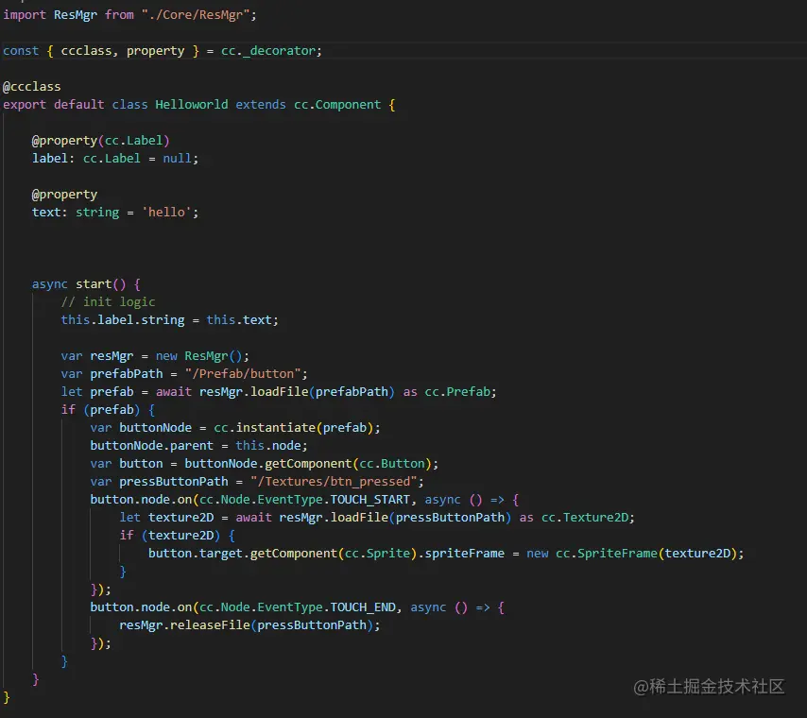Click resMgr.releaseFile(pressButtonPath) line

(x=249, y=625)
